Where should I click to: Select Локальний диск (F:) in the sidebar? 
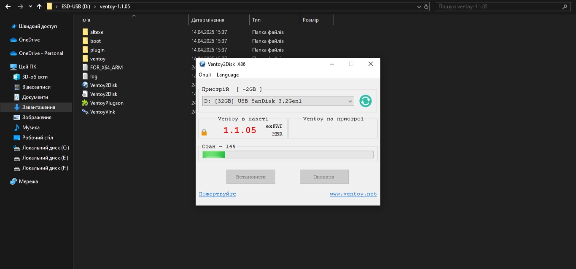pyautogui.click(x=45, y=168)
